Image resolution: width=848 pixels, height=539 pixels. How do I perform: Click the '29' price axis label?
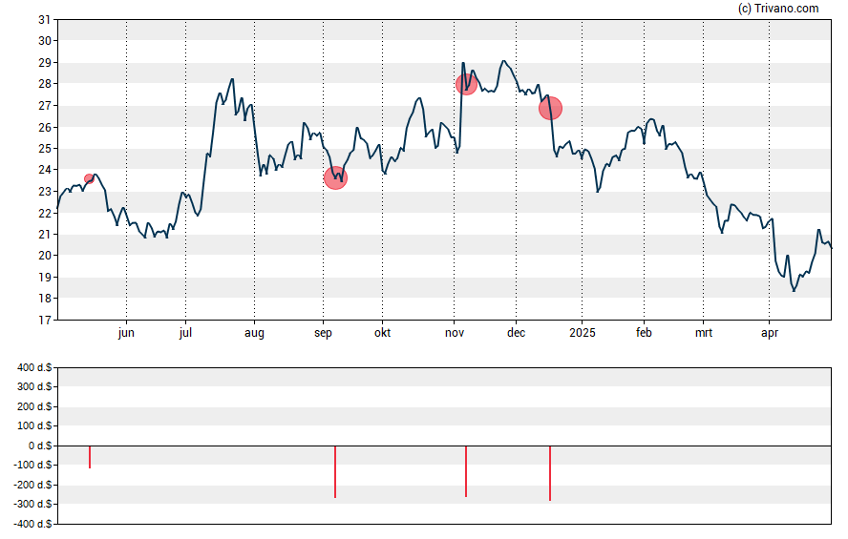45,63
